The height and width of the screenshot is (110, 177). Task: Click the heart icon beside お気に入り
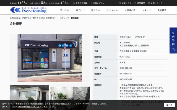click(x=120, y=3)
